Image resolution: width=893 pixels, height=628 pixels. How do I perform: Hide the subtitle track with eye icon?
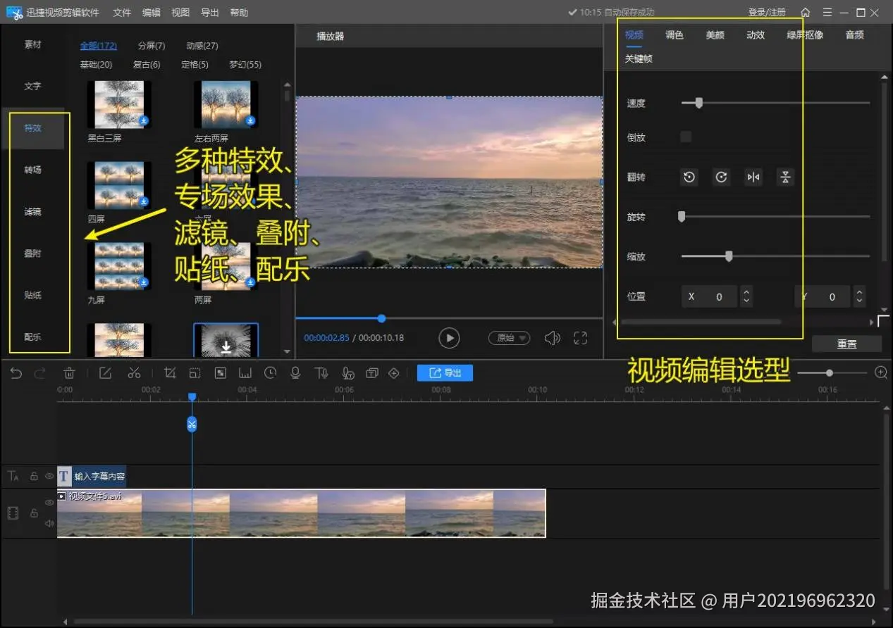point(49,477)
